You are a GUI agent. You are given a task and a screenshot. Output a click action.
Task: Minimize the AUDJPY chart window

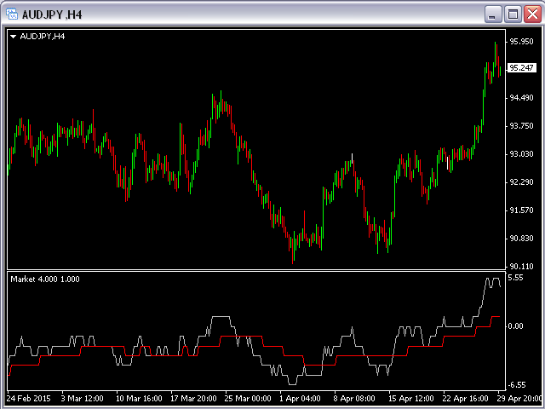[493, 14]
